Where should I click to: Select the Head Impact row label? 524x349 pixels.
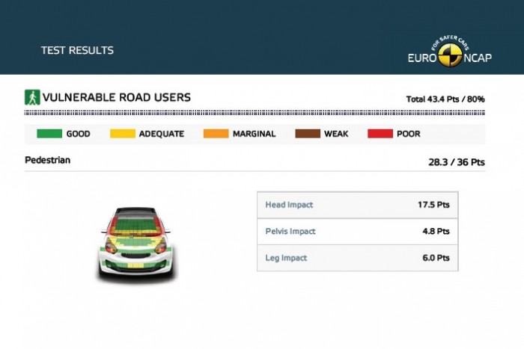(289, 205)
